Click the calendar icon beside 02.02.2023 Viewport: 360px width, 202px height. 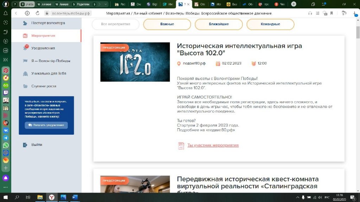coord(218,64)
